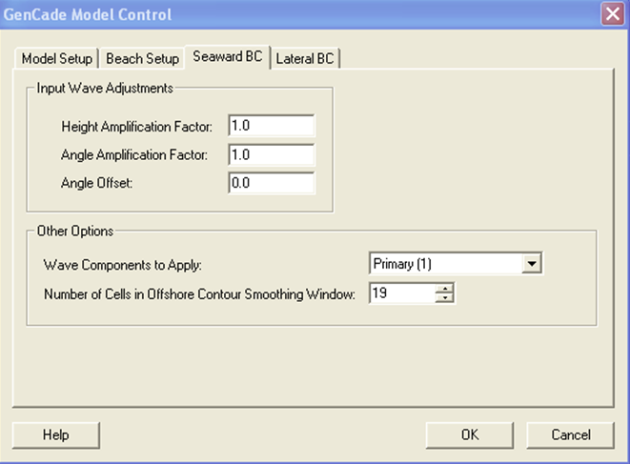Increase the smoothing window cell count

pos(444,288)
